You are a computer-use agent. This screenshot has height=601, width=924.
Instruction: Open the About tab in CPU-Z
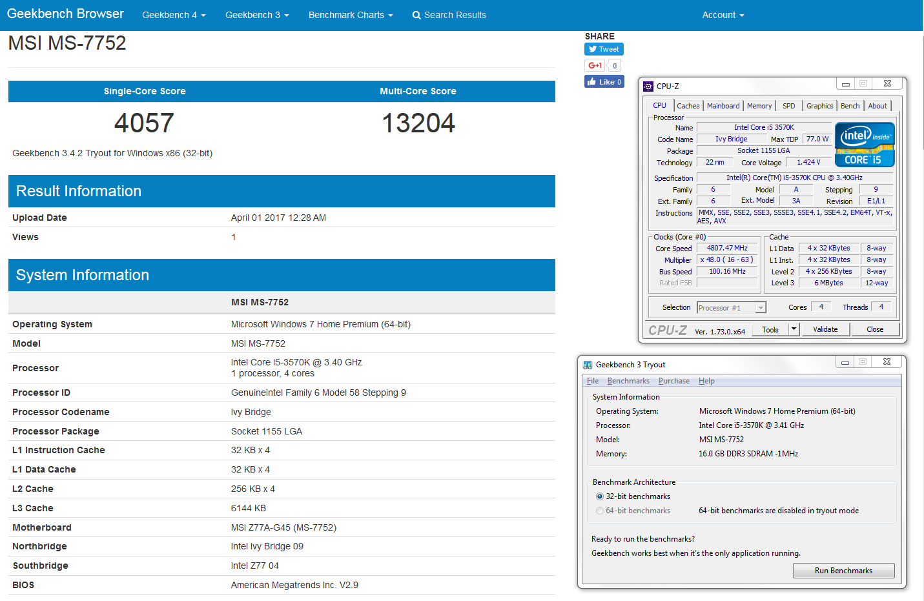878,106
